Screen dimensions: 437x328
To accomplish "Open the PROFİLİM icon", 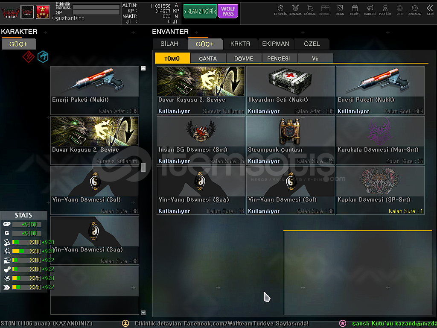I will pos(385,10).
